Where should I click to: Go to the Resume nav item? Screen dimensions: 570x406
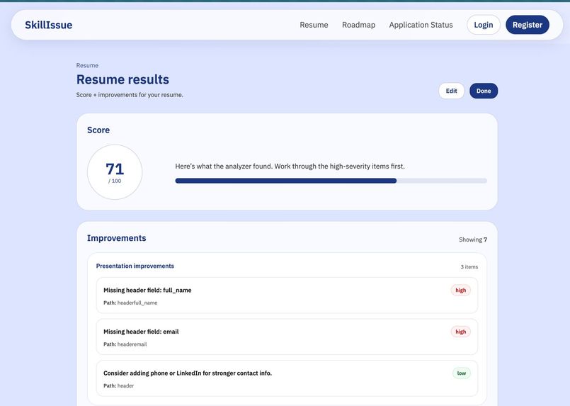(314, 25)
